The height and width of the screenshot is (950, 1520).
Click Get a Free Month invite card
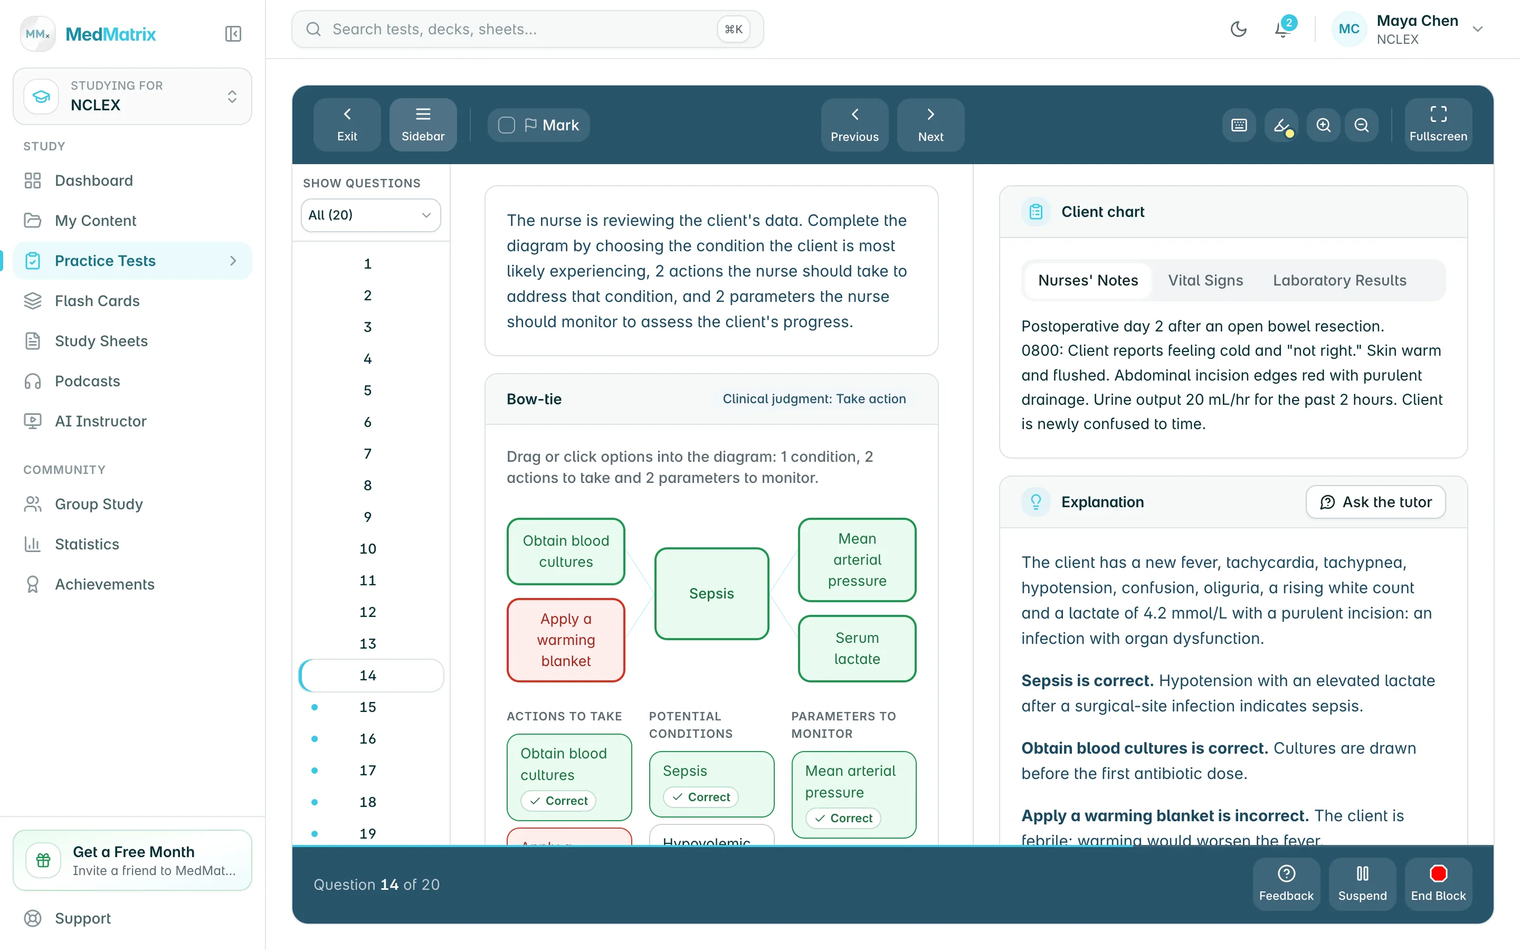coord(132,860)
